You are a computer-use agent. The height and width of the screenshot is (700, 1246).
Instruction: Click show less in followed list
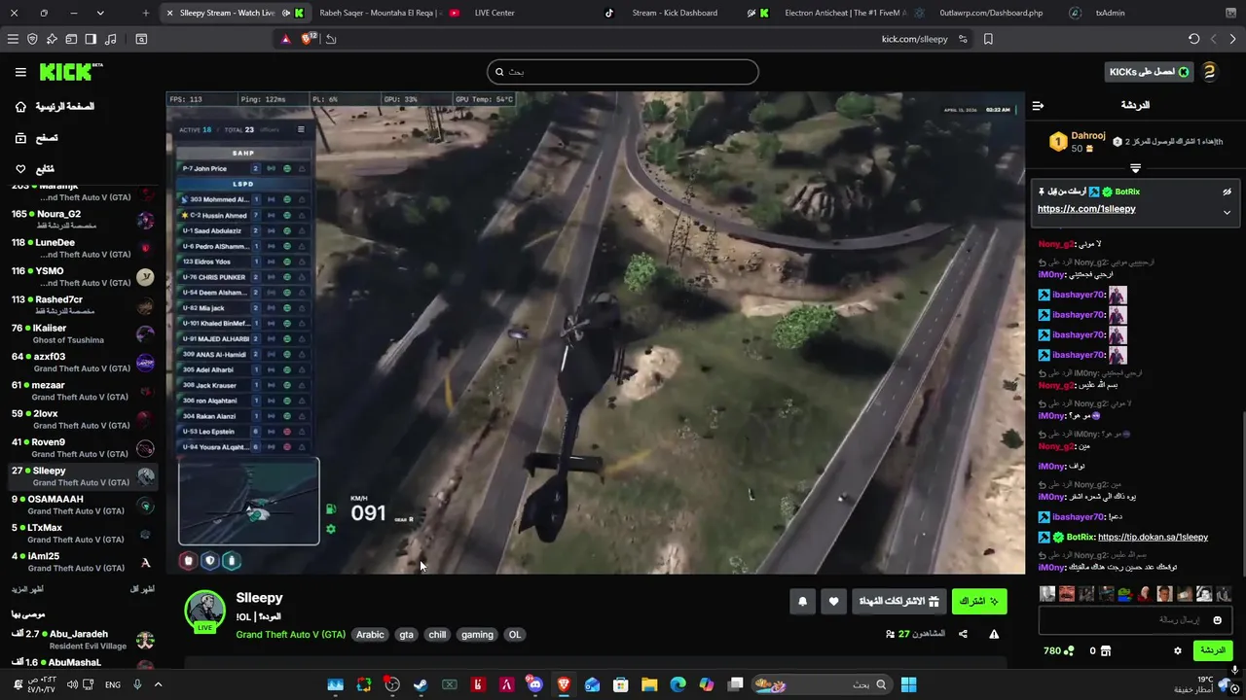point(142,589)
